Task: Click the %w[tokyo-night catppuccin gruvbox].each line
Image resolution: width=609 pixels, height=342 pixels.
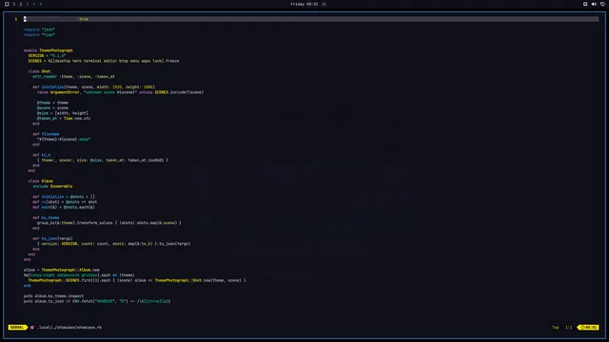Action: coord(79,275)
